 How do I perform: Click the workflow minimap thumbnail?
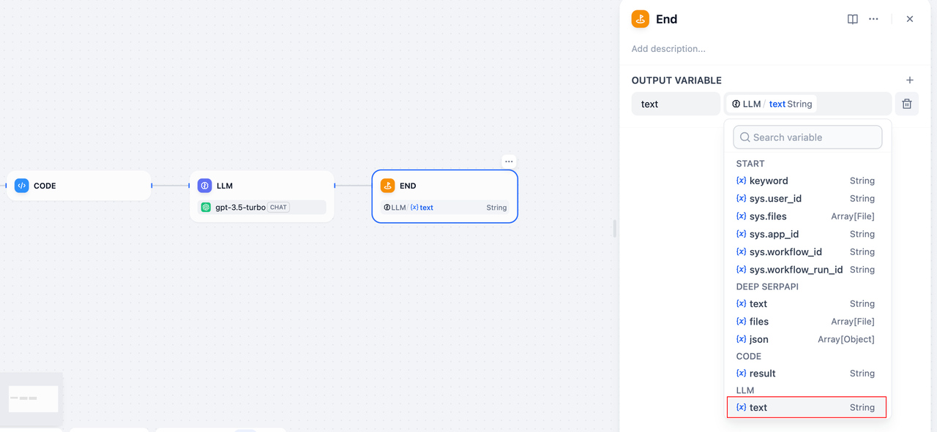pos(33,399)
